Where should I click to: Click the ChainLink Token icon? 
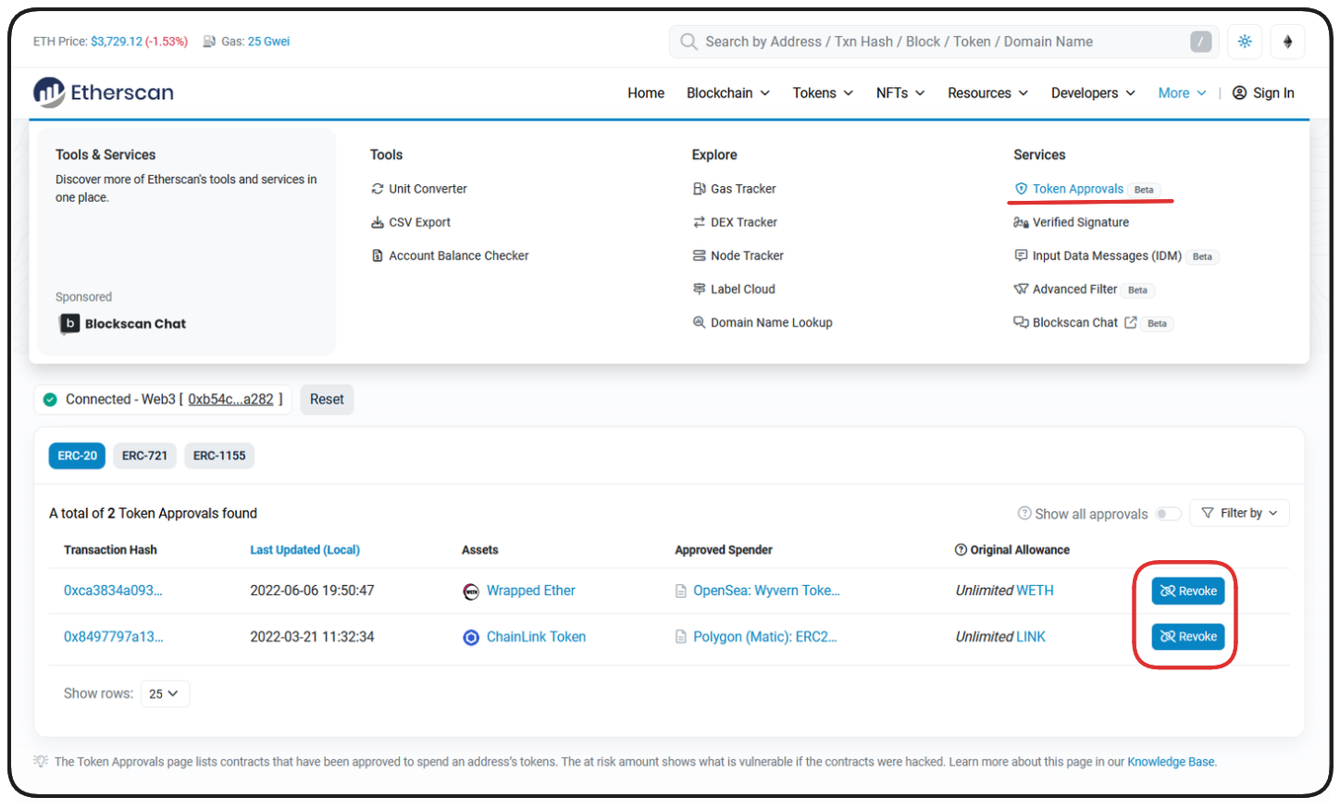[x=471, y=638]
